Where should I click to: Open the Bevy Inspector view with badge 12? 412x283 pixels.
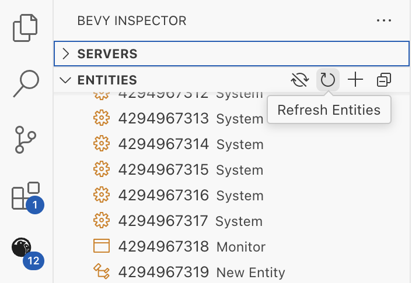27,253
